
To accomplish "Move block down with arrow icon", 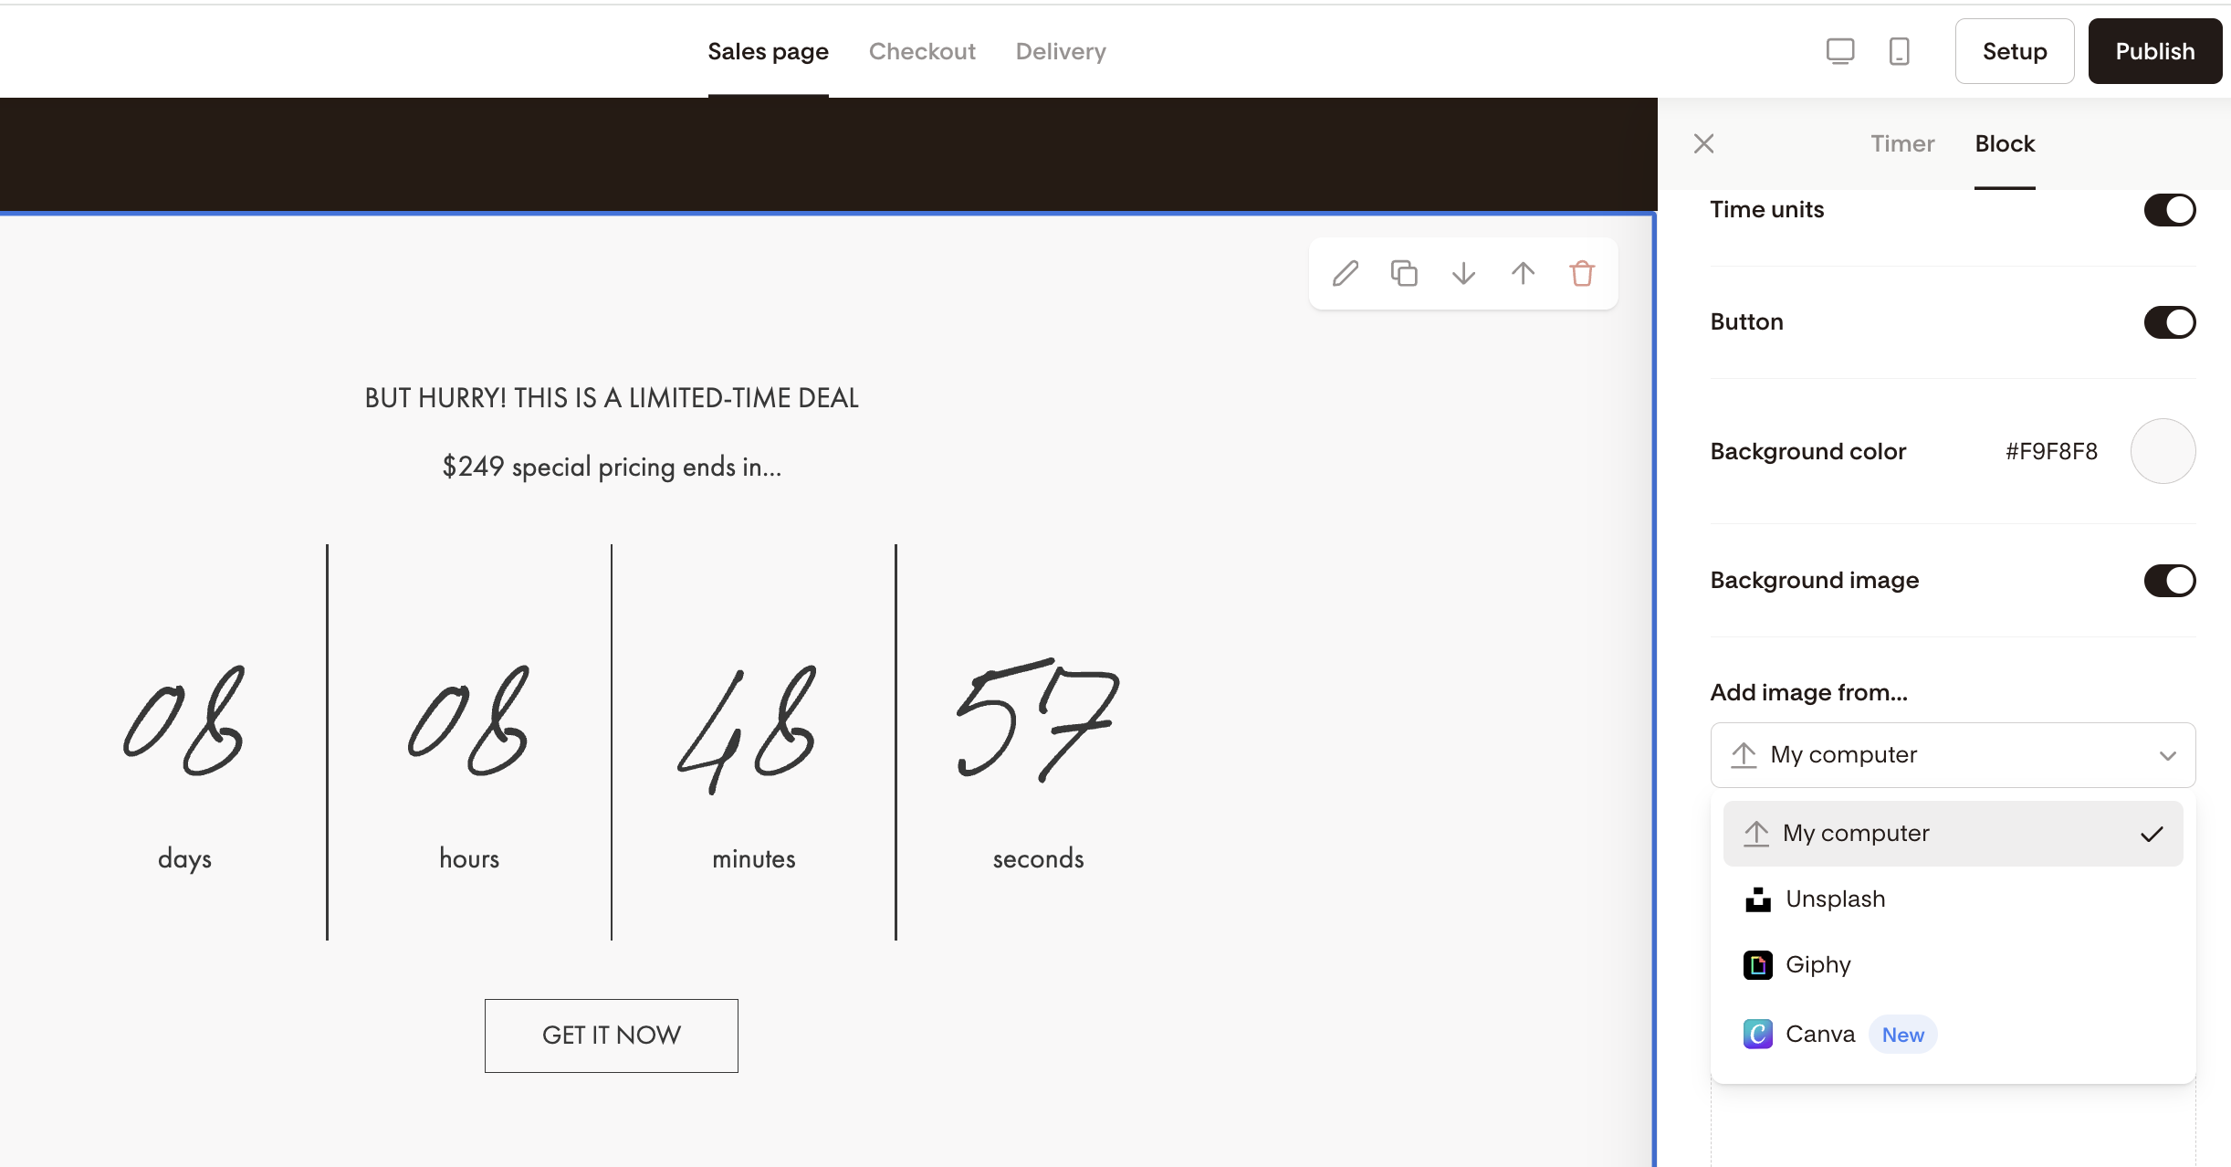I will (x=1463, y=274).
